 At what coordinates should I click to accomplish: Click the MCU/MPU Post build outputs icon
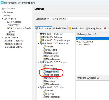pos(41,40)
